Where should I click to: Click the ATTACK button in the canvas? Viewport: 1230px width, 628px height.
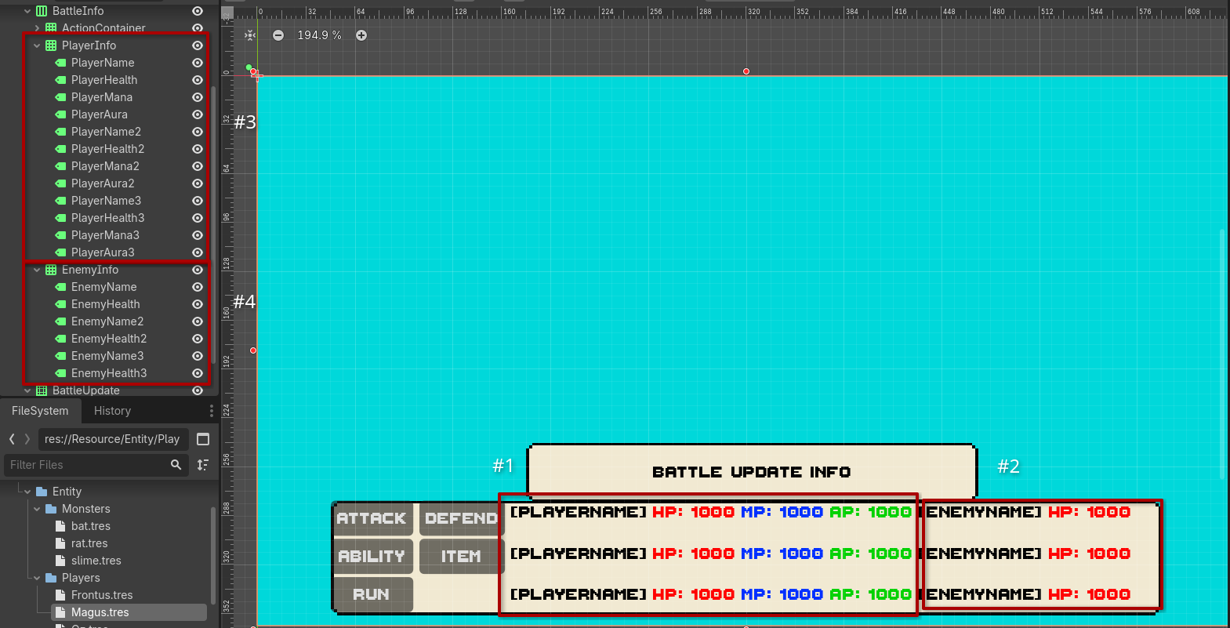[372, 518]
